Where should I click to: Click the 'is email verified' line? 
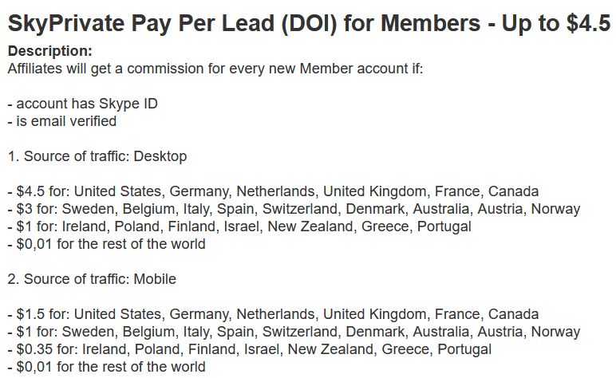62,121
